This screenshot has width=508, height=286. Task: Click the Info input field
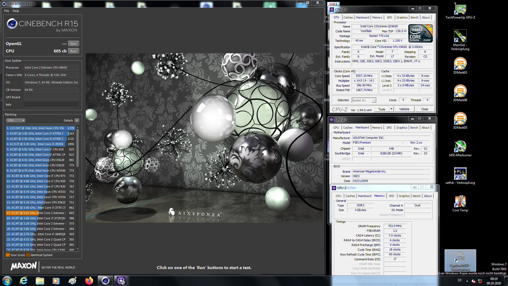51,105
